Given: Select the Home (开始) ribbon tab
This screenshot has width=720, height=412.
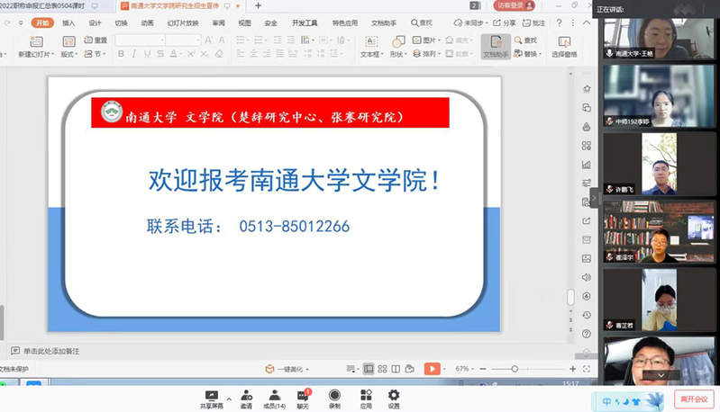Looking at the screenshot, I should pyautogui.click(x=42, y=22).
